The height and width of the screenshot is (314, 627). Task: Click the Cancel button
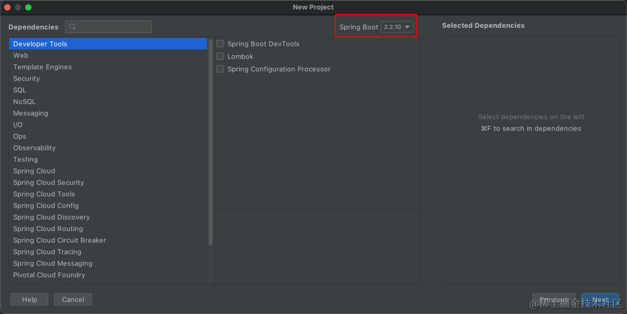tap(73, 299)
